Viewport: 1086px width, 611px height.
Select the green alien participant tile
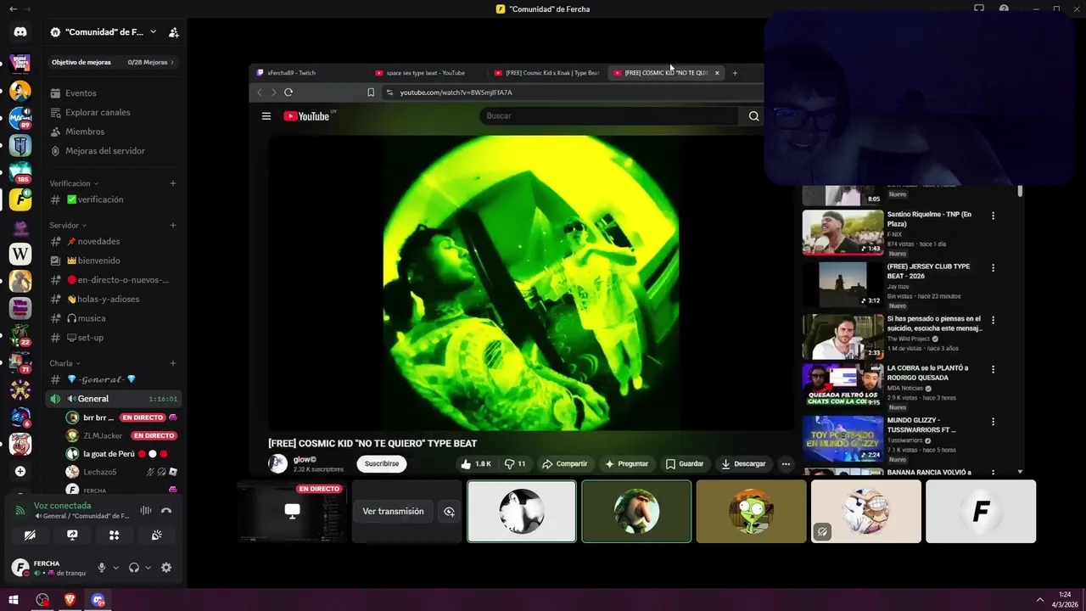751,512
